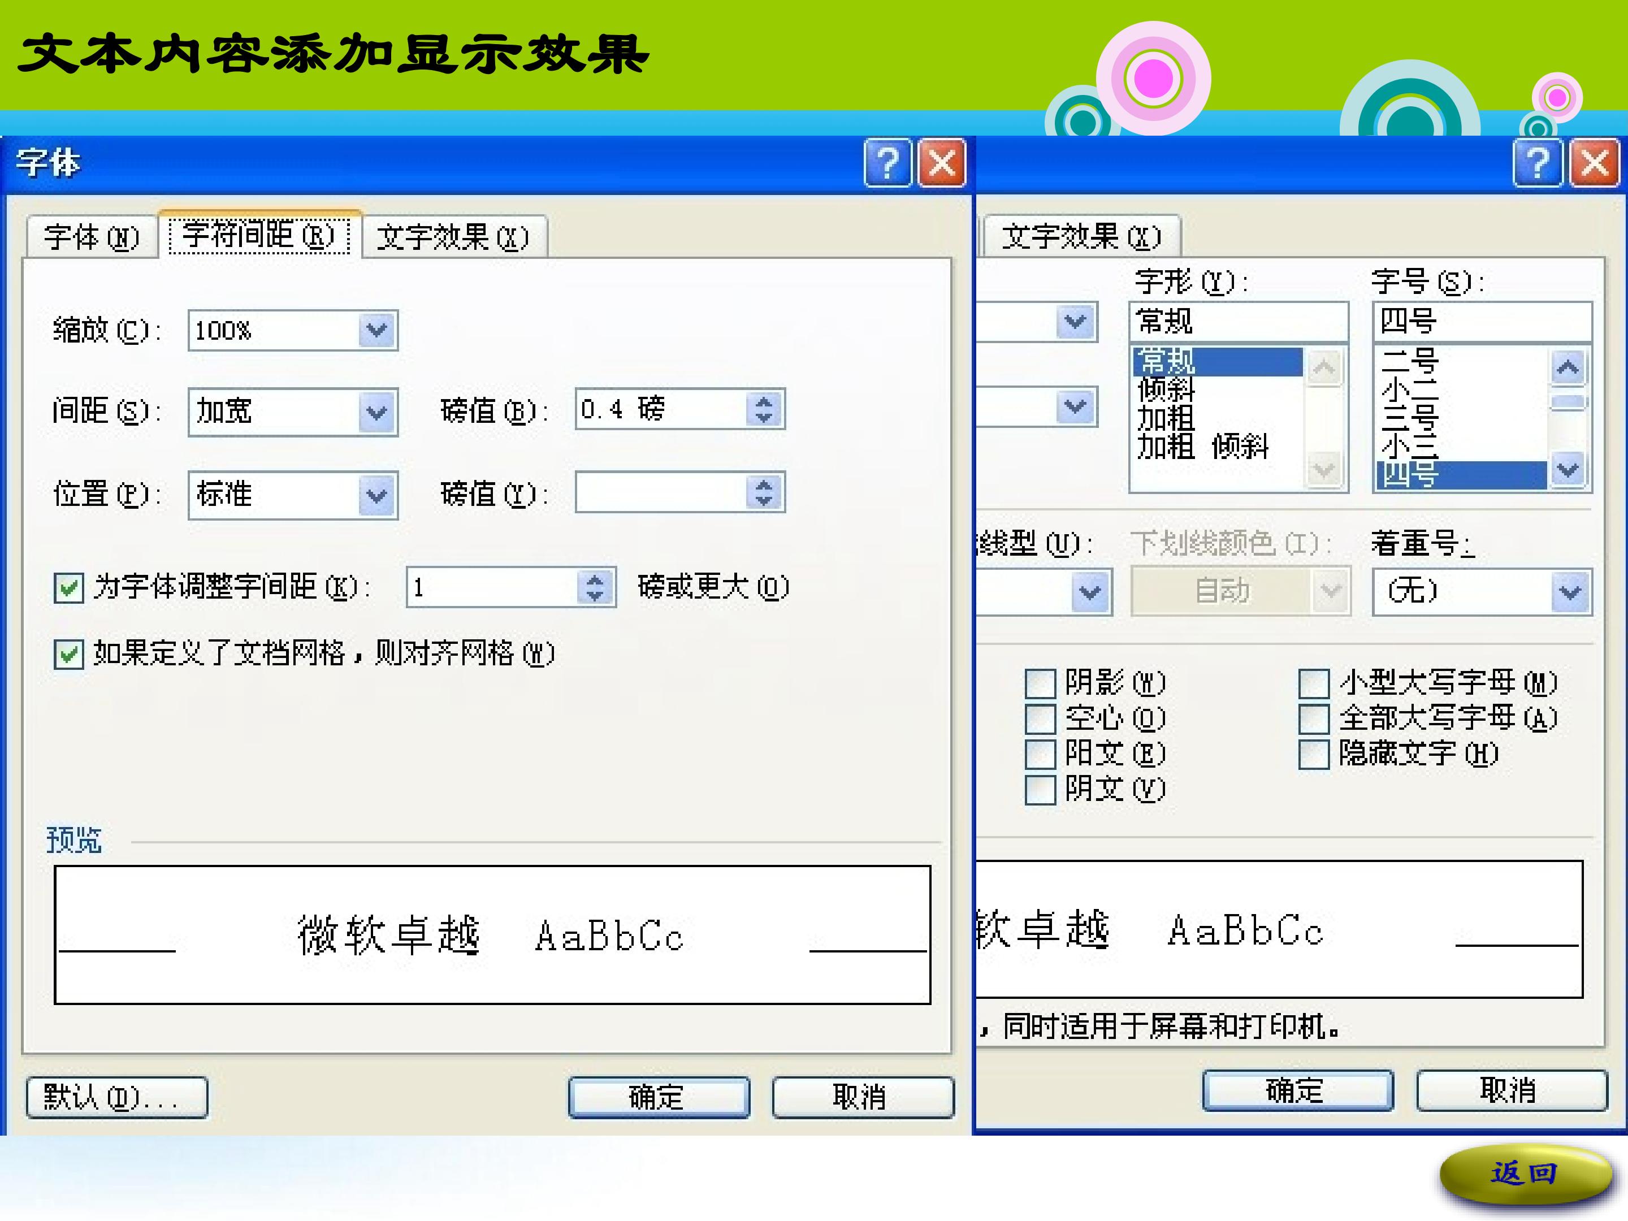Toggle 如果定义了文档网格 checkbox
The image size is (1628, 1221).
click(68, 653)
